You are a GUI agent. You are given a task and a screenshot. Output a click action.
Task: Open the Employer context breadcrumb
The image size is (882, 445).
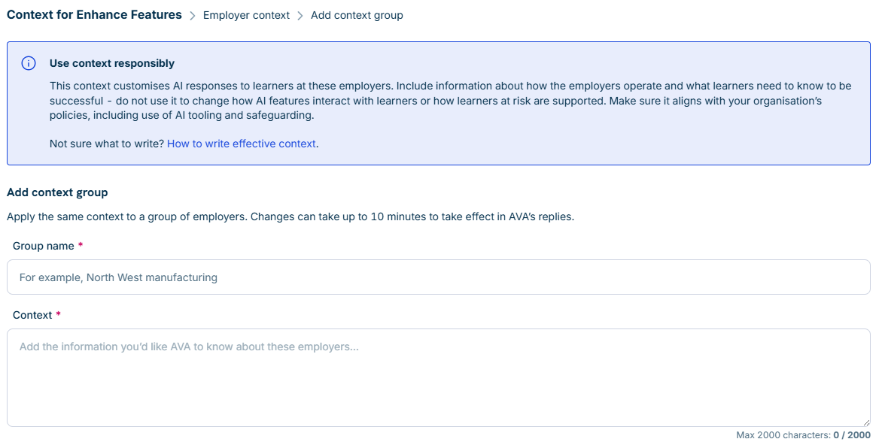246,16
